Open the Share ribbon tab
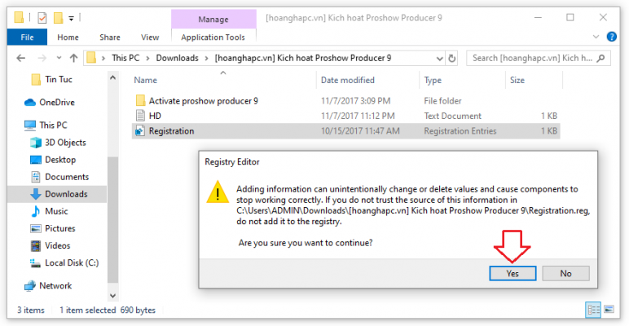The image size is (629, 326). [109, 37]
